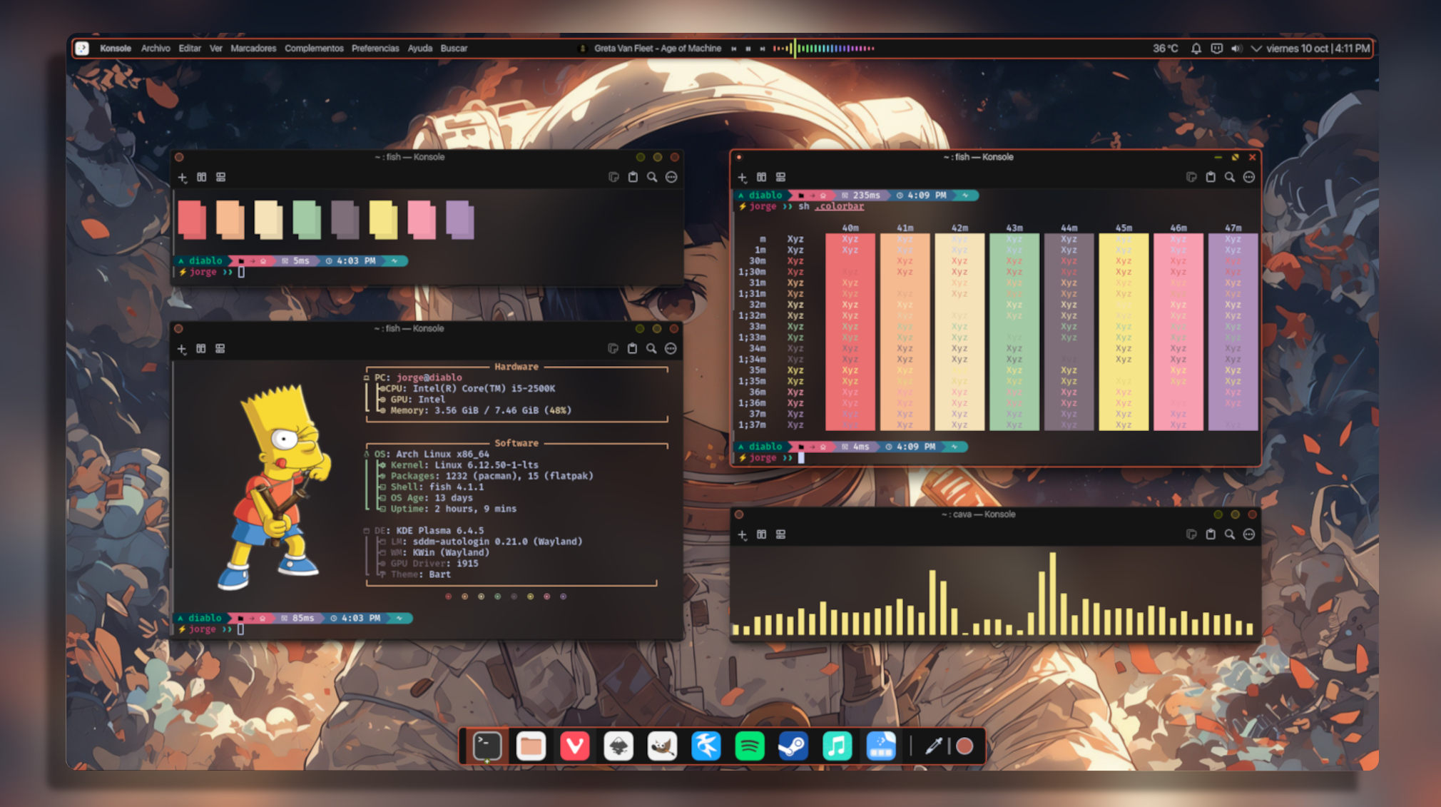Add new tab in the Bart fetch Konsole window
1441x807 pixels.
[181, 349]
